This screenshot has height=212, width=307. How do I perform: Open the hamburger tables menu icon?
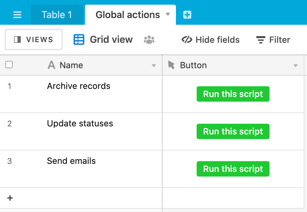[17, 15]
